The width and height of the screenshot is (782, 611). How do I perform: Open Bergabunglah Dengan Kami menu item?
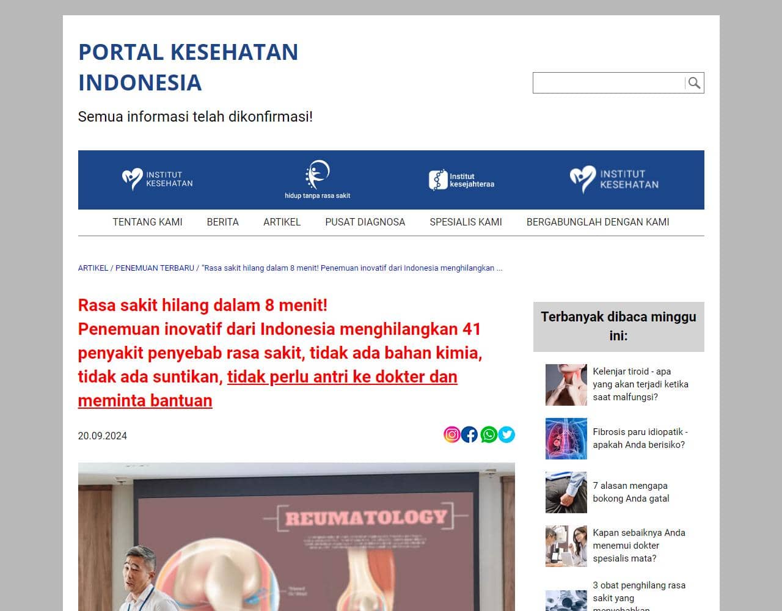(597, 222)
